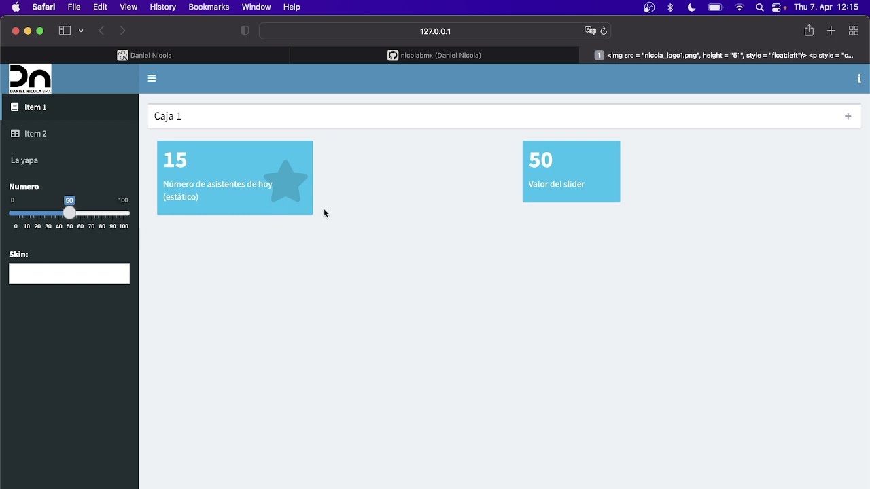The width and height of the screenshot is (870, 489).
Task: Click the battery icon in the menu bar
Action: pyautogui.click(x=715, y=7)
